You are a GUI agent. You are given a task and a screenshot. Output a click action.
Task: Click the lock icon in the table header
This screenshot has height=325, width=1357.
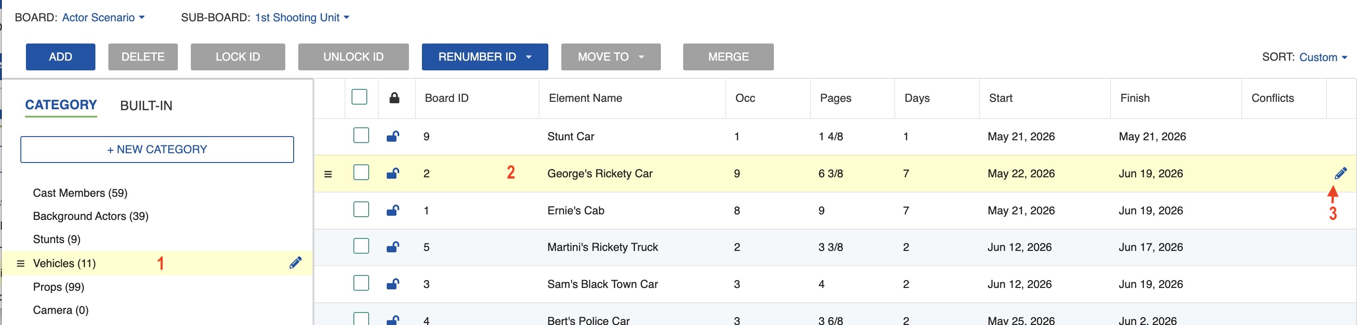[x=394, y=98]
